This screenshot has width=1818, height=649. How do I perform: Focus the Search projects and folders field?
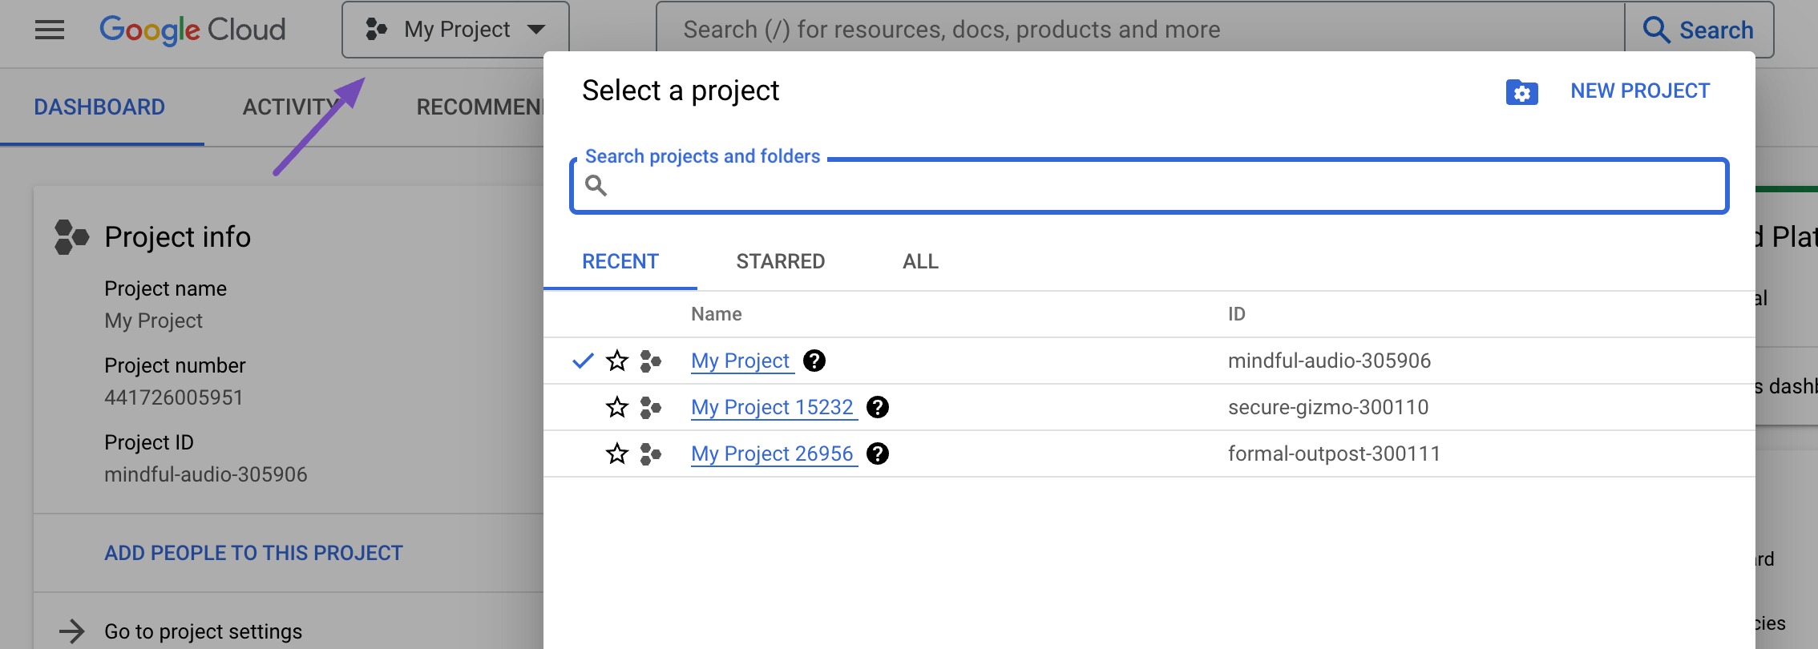(x=1149, y=186)
